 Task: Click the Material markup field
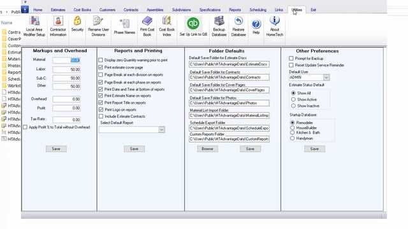click(x=66, y=60)
